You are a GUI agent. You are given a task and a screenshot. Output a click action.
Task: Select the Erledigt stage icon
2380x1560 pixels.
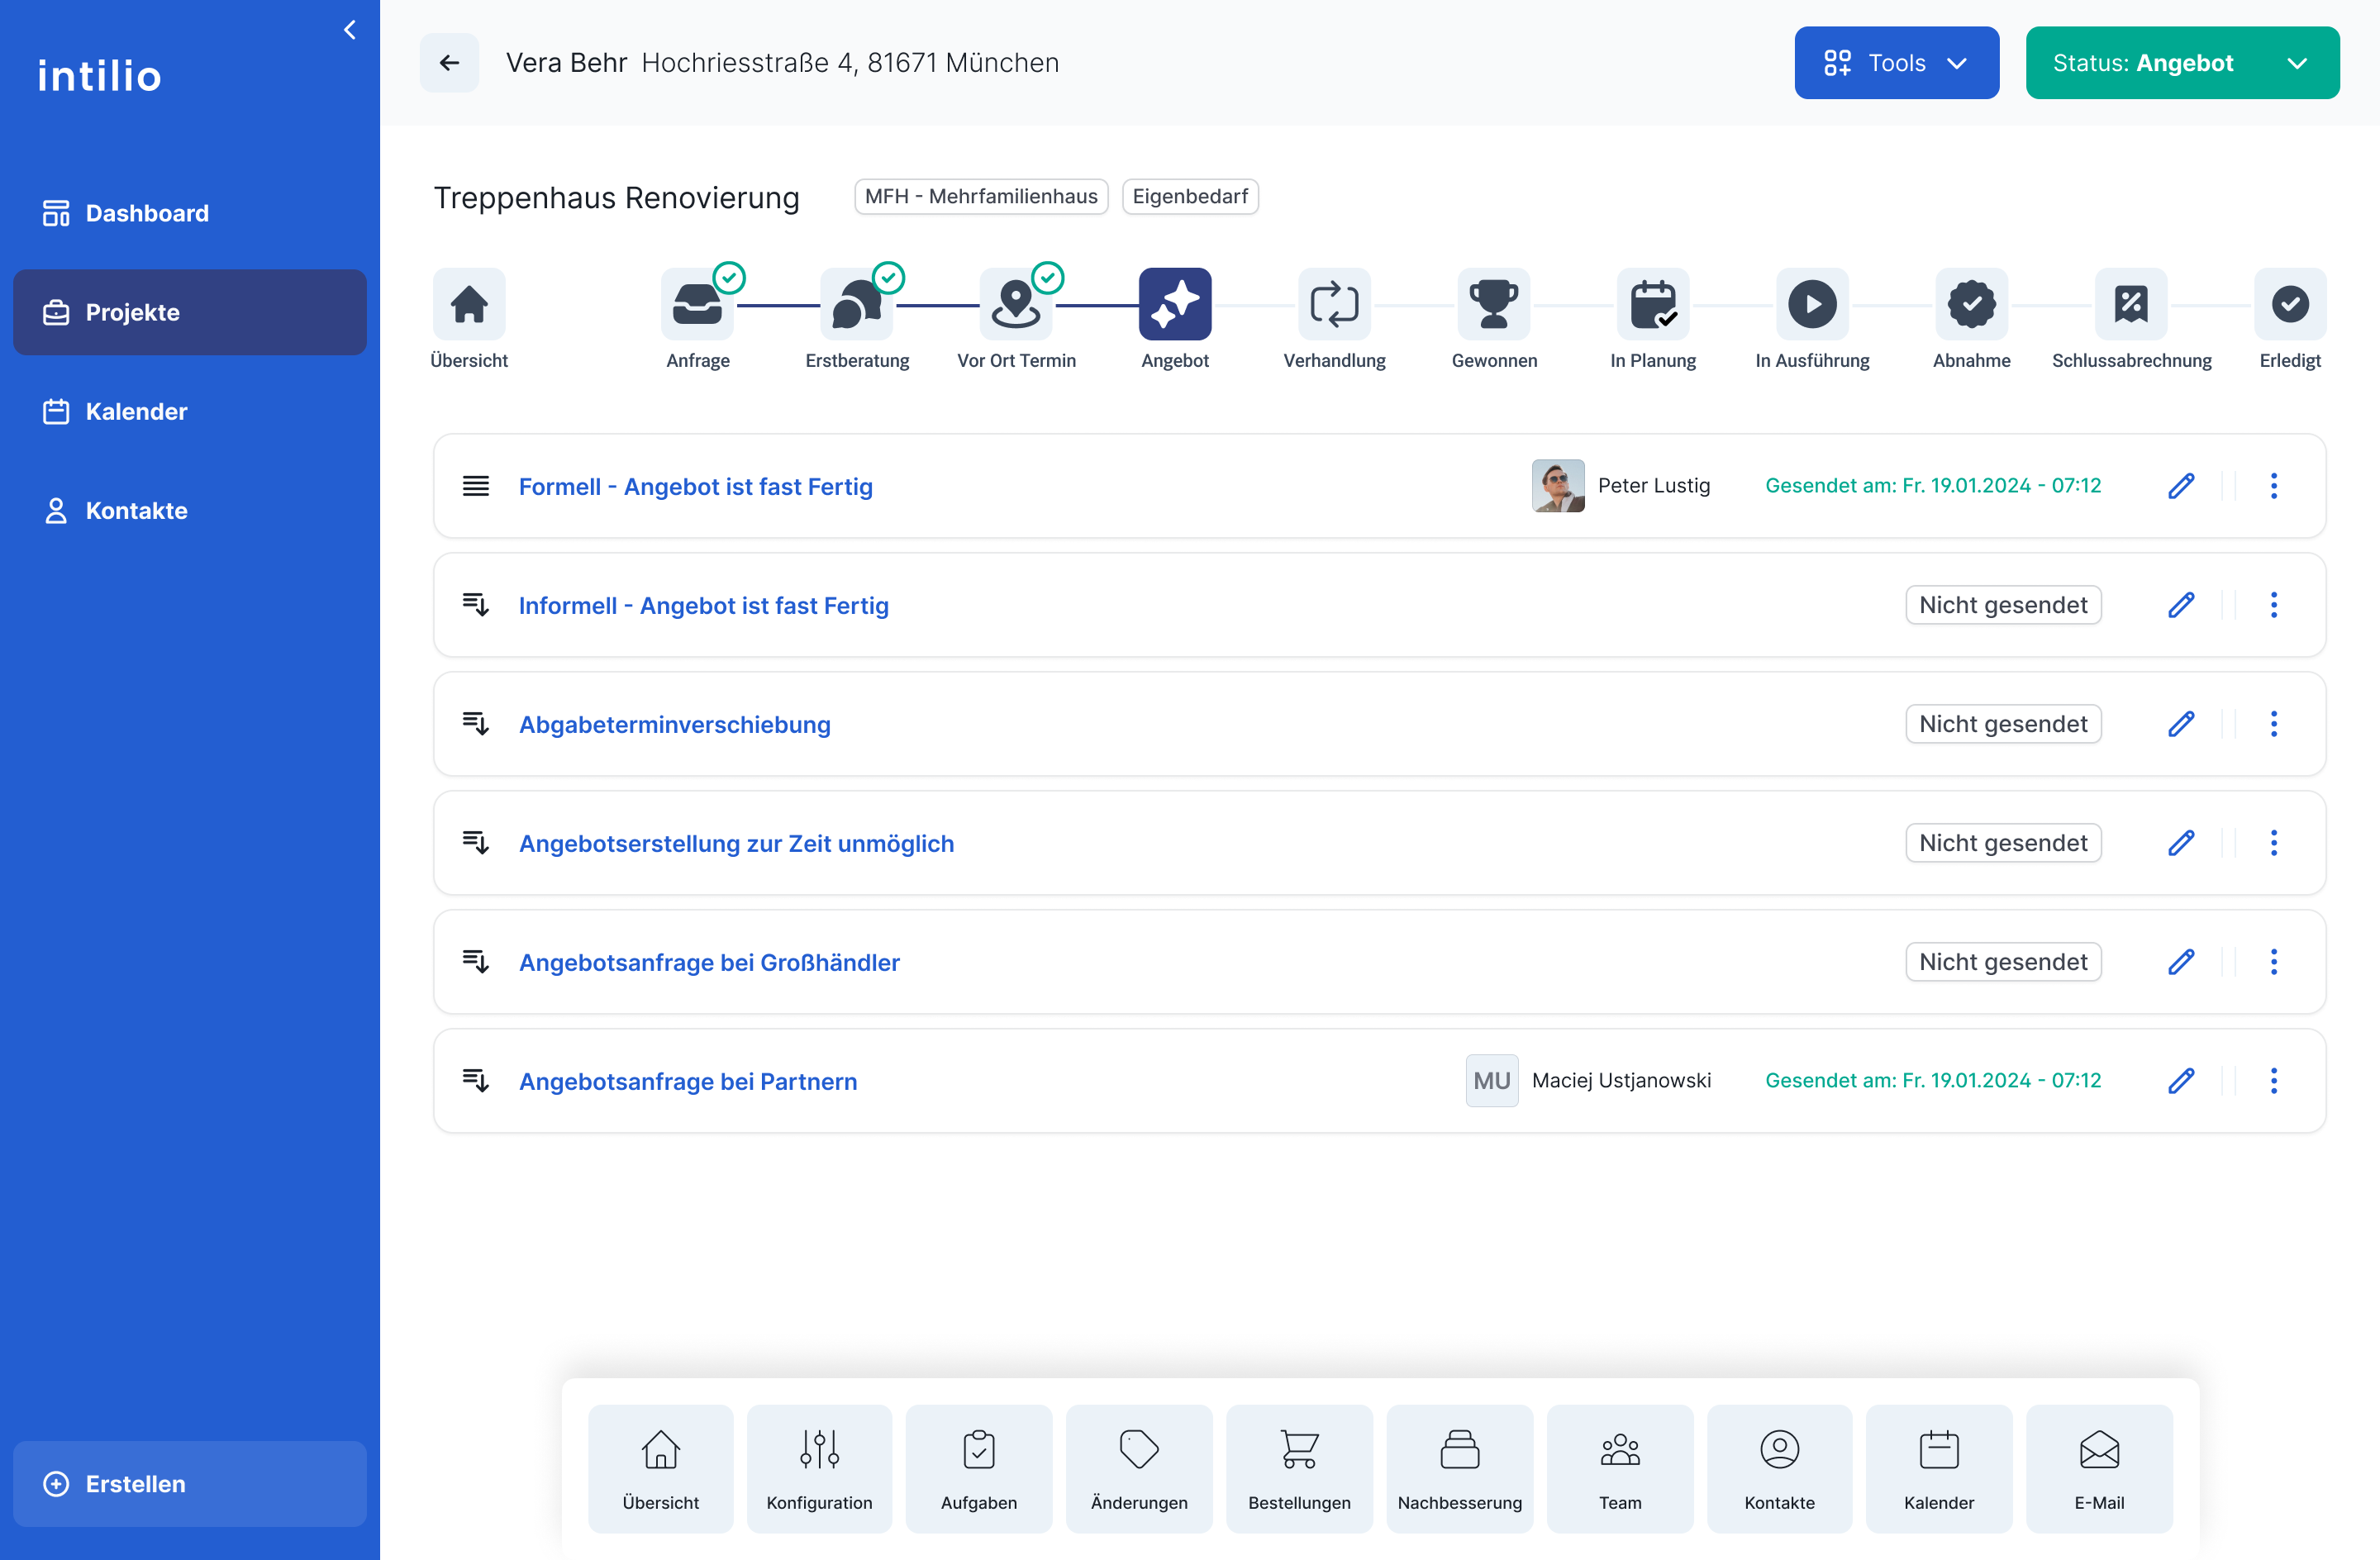[2290, 304]
